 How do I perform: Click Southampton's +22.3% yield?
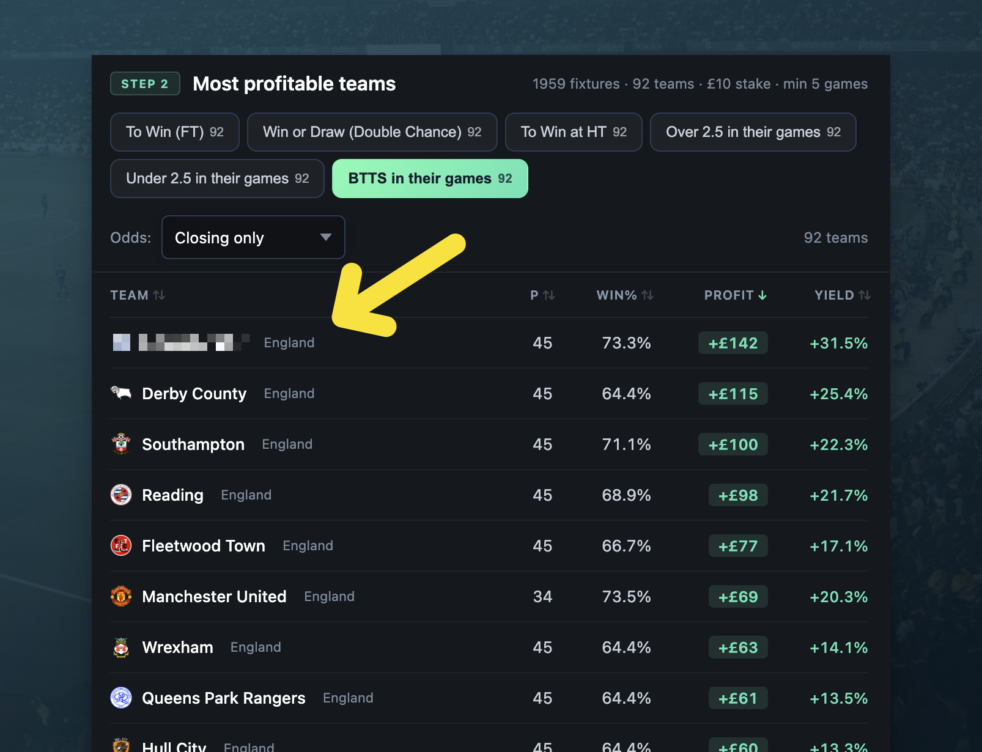839,444
